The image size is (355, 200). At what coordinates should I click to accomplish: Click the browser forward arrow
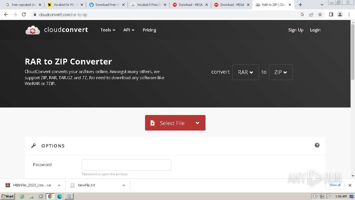click(x=15, y=14)
